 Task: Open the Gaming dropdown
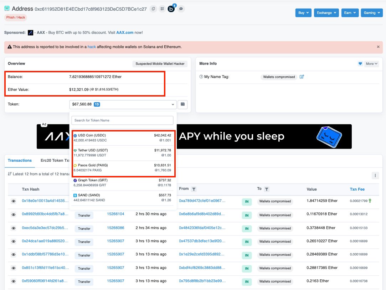click(x=372, y=13)
